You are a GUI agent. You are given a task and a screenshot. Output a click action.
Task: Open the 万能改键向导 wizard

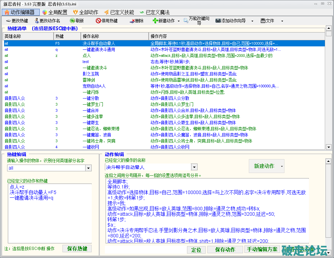tap(186, 21)
